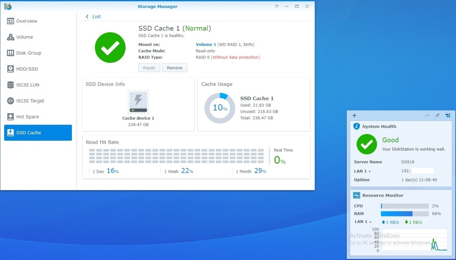The height and width of the screenshot is (260, 456).
Task: Return to List view link
Action: tap(97, 17)
